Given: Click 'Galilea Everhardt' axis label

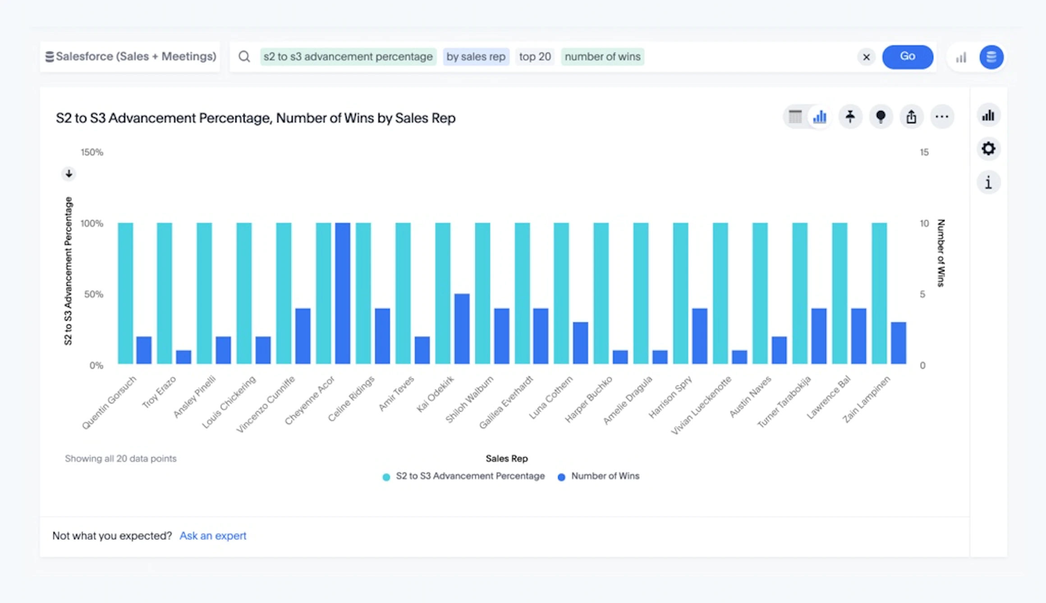Looking at the screenshot, I should pos(506,402).
